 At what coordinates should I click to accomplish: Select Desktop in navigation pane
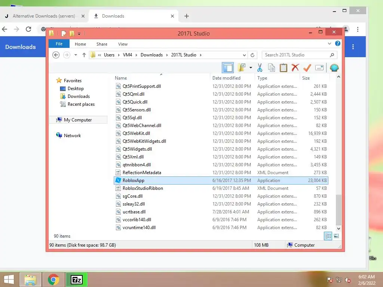[76, 88]
